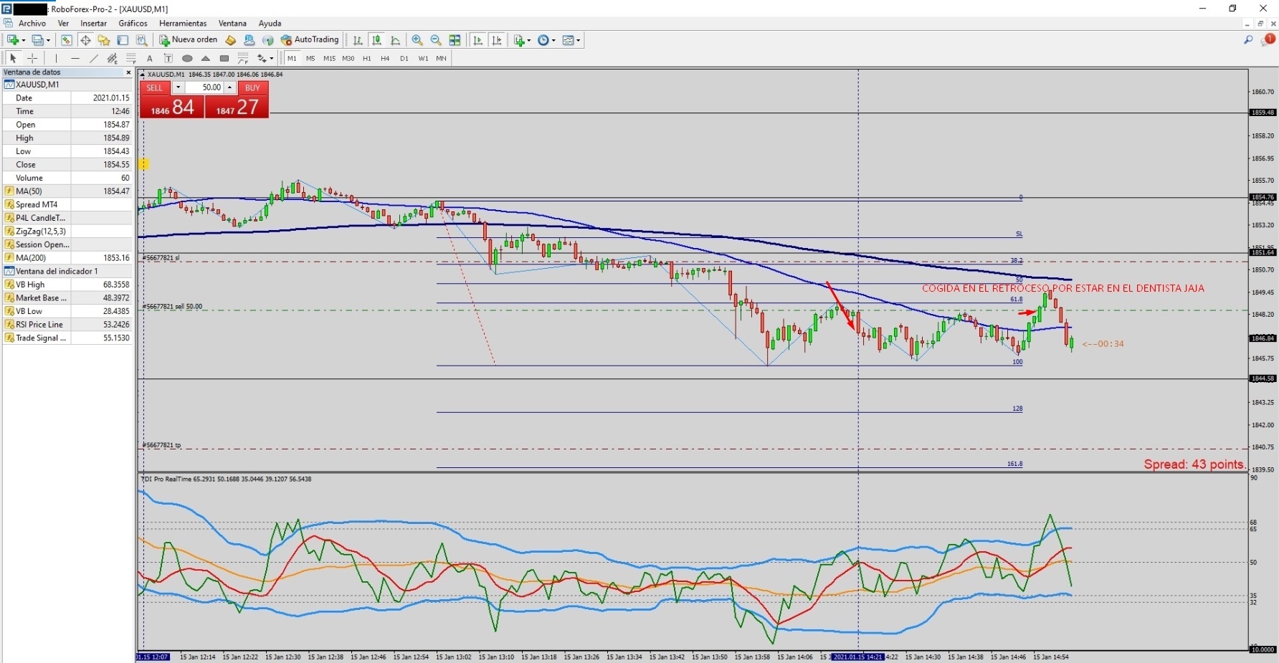Click the Zoom In magnifier icon
Screen dimensions: 1279x663
coord(417,40)
